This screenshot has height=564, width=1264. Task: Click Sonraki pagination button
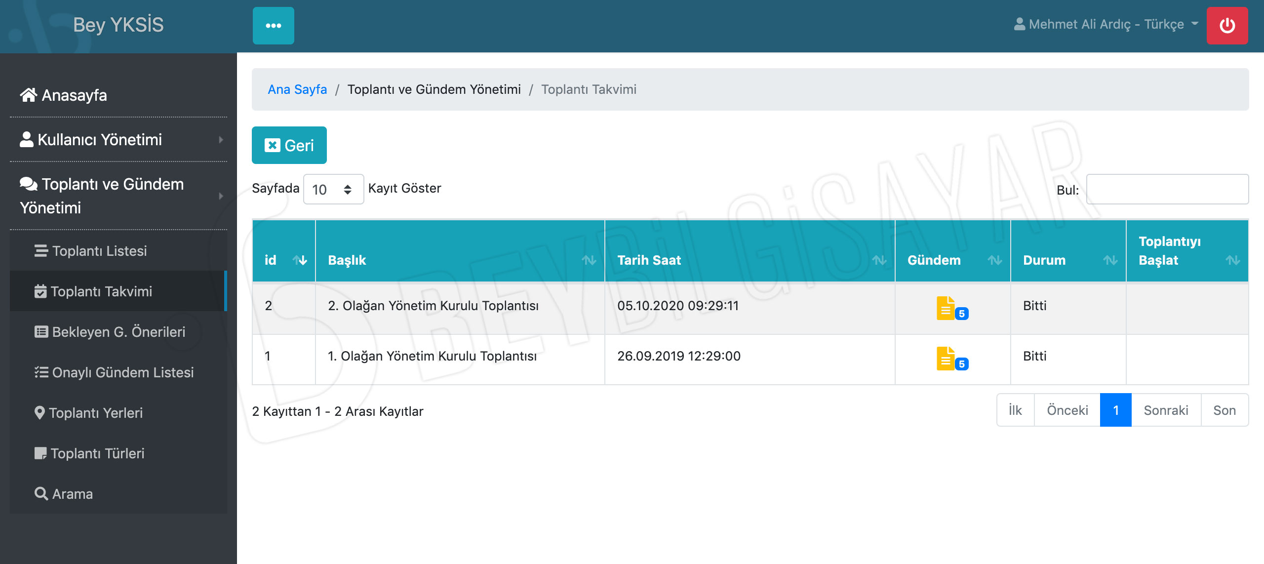click(x=1166, y=410)
